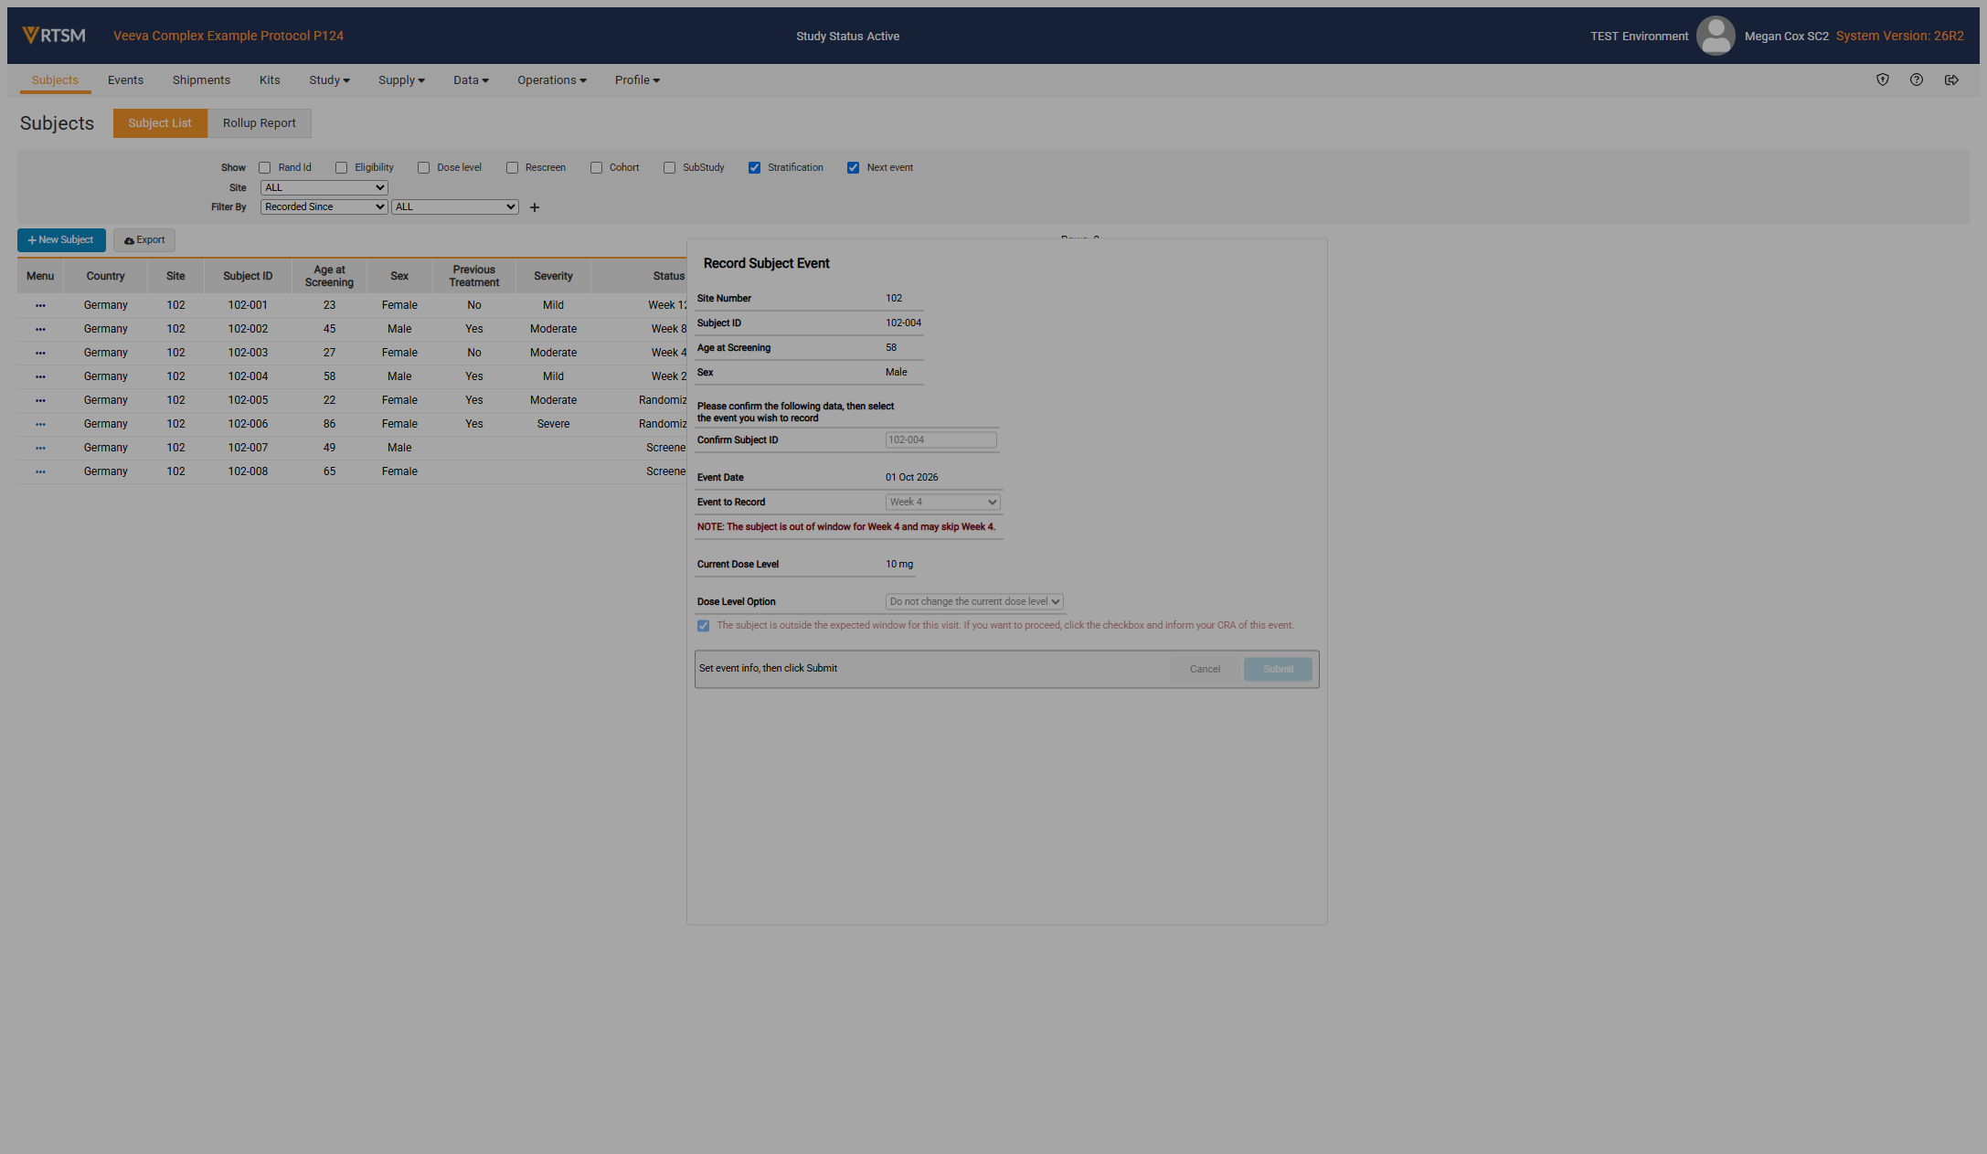Click the shield icon in the toolbar
The width and height of the screenshot is (1987, 1154).
pyautogui.click(x=1882, y=80)
